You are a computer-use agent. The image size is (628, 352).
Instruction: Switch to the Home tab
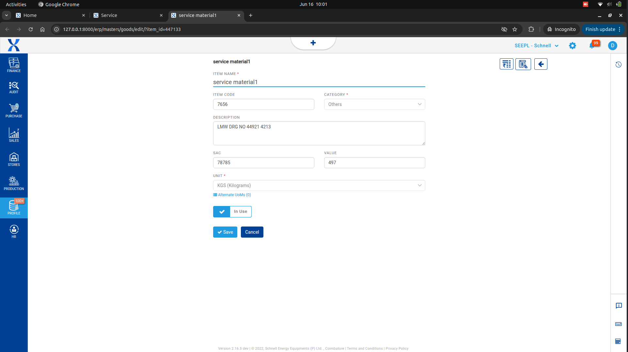click(x=51, y=15)
